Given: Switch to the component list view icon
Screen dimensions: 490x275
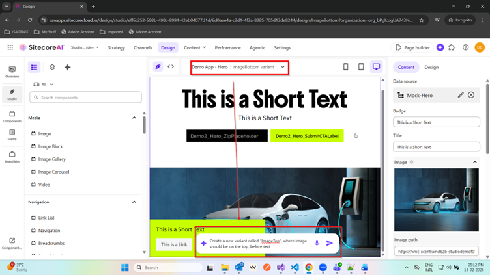Looking at the screenshot, I should point(34,67).
